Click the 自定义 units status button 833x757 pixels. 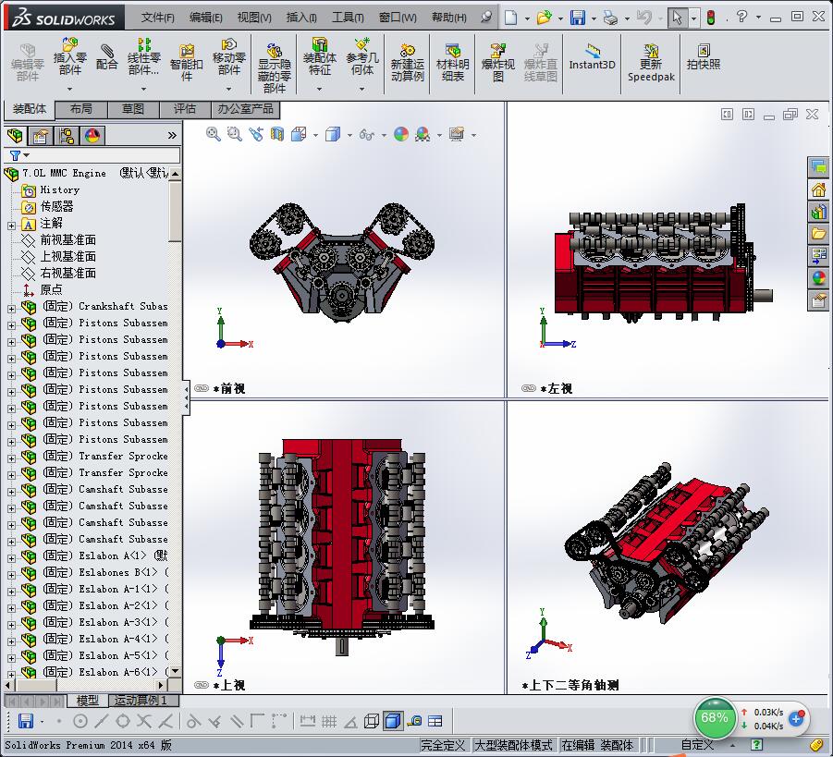click(x=697, y=745)
